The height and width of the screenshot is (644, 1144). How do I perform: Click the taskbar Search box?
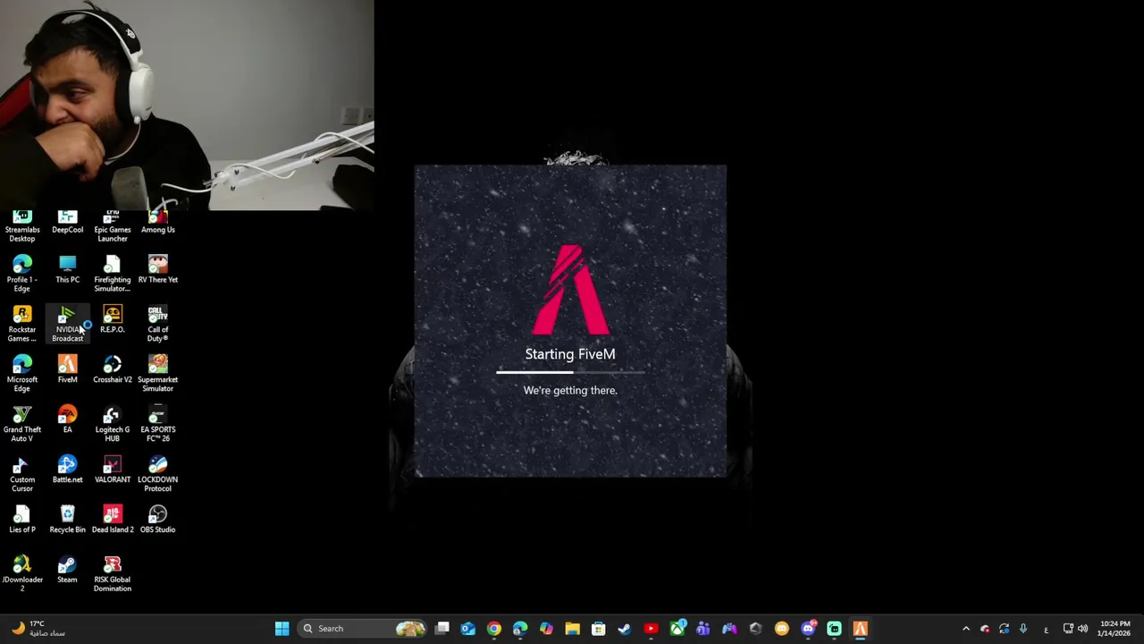pos(364,629)
